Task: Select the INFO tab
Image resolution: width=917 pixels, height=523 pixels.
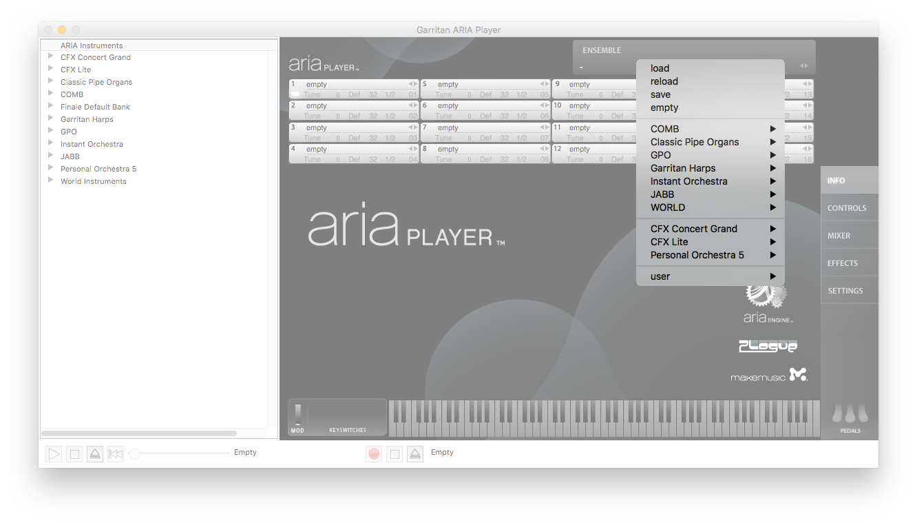Action: click(850, 181)
